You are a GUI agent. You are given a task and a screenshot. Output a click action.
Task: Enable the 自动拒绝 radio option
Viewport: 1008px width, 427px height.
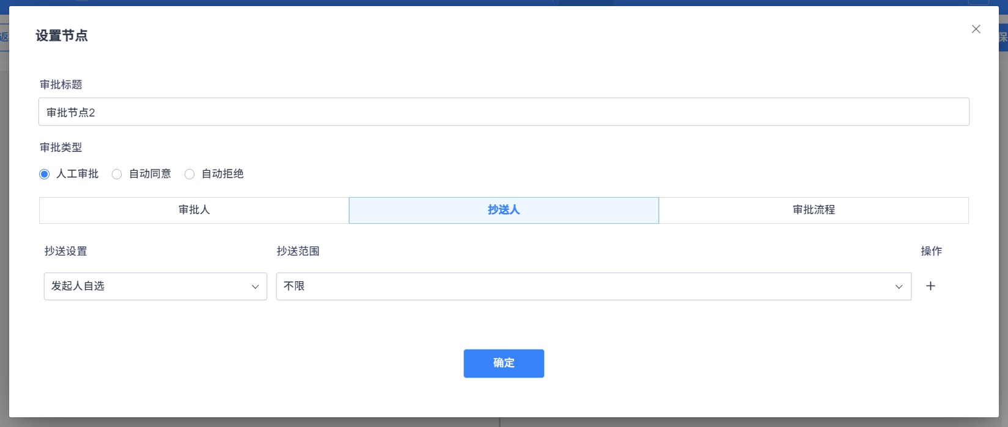189,174
